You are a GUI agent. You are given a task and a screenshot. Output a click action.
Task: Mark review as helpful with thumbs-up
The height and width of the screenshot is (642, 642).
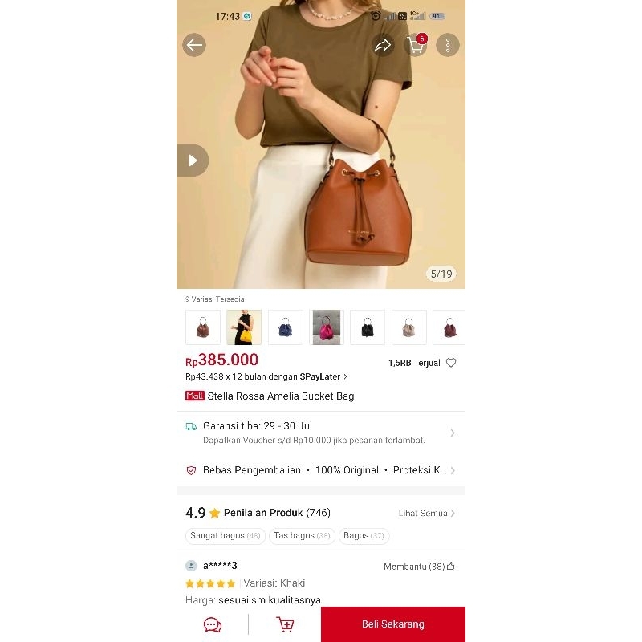(451, 567)
